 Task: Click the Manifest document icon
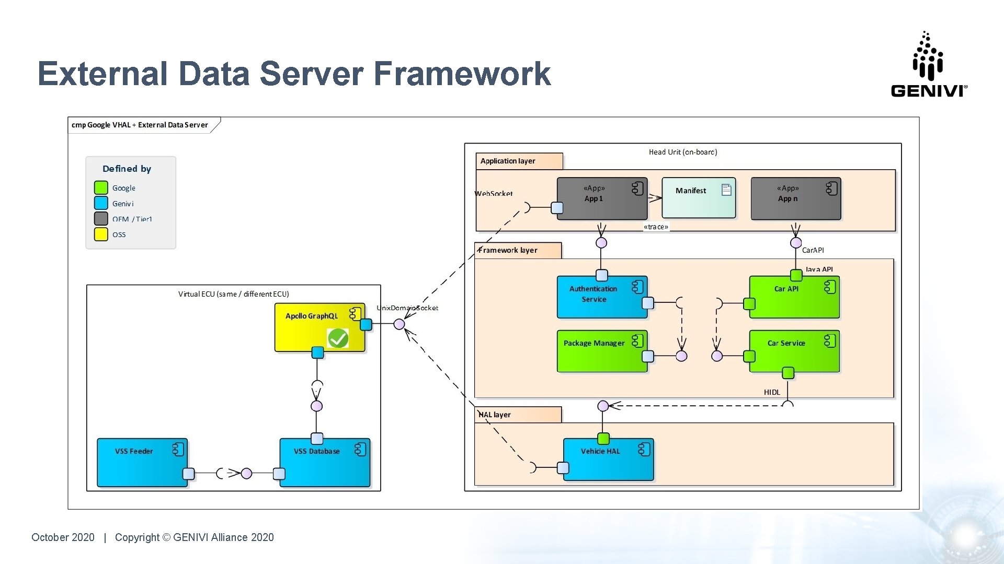[726, 190]
